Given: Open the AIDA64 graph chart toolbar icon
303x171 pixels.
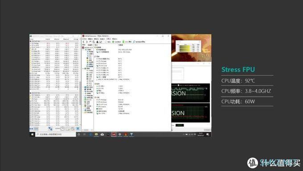Looking at the screenshot, I should point(101,42).
